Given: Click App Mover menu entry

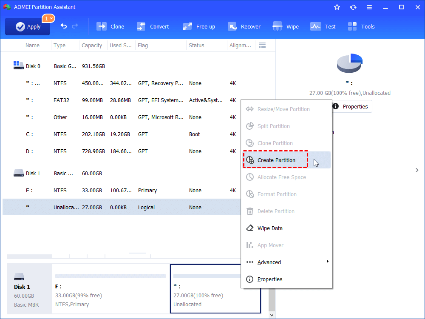Looking at the screenshot, I should pyautogui.click(x=286, y=245).
